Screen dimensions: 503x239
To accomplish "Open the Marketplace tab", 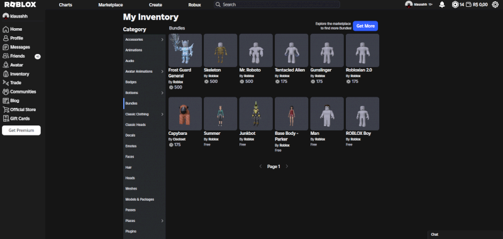I will [111, 5].
